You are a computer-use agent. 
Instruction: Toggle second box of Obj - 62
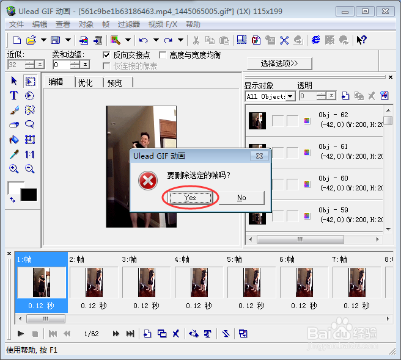coord(293,121)
